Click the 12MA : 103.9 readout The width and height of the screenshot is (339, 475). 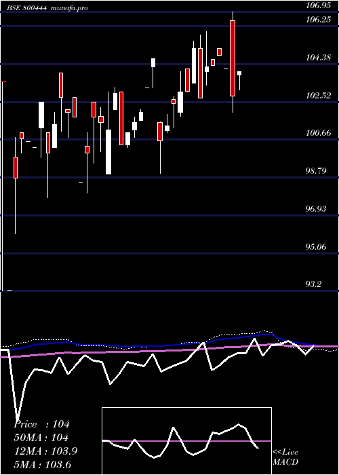tap(45, 451)
